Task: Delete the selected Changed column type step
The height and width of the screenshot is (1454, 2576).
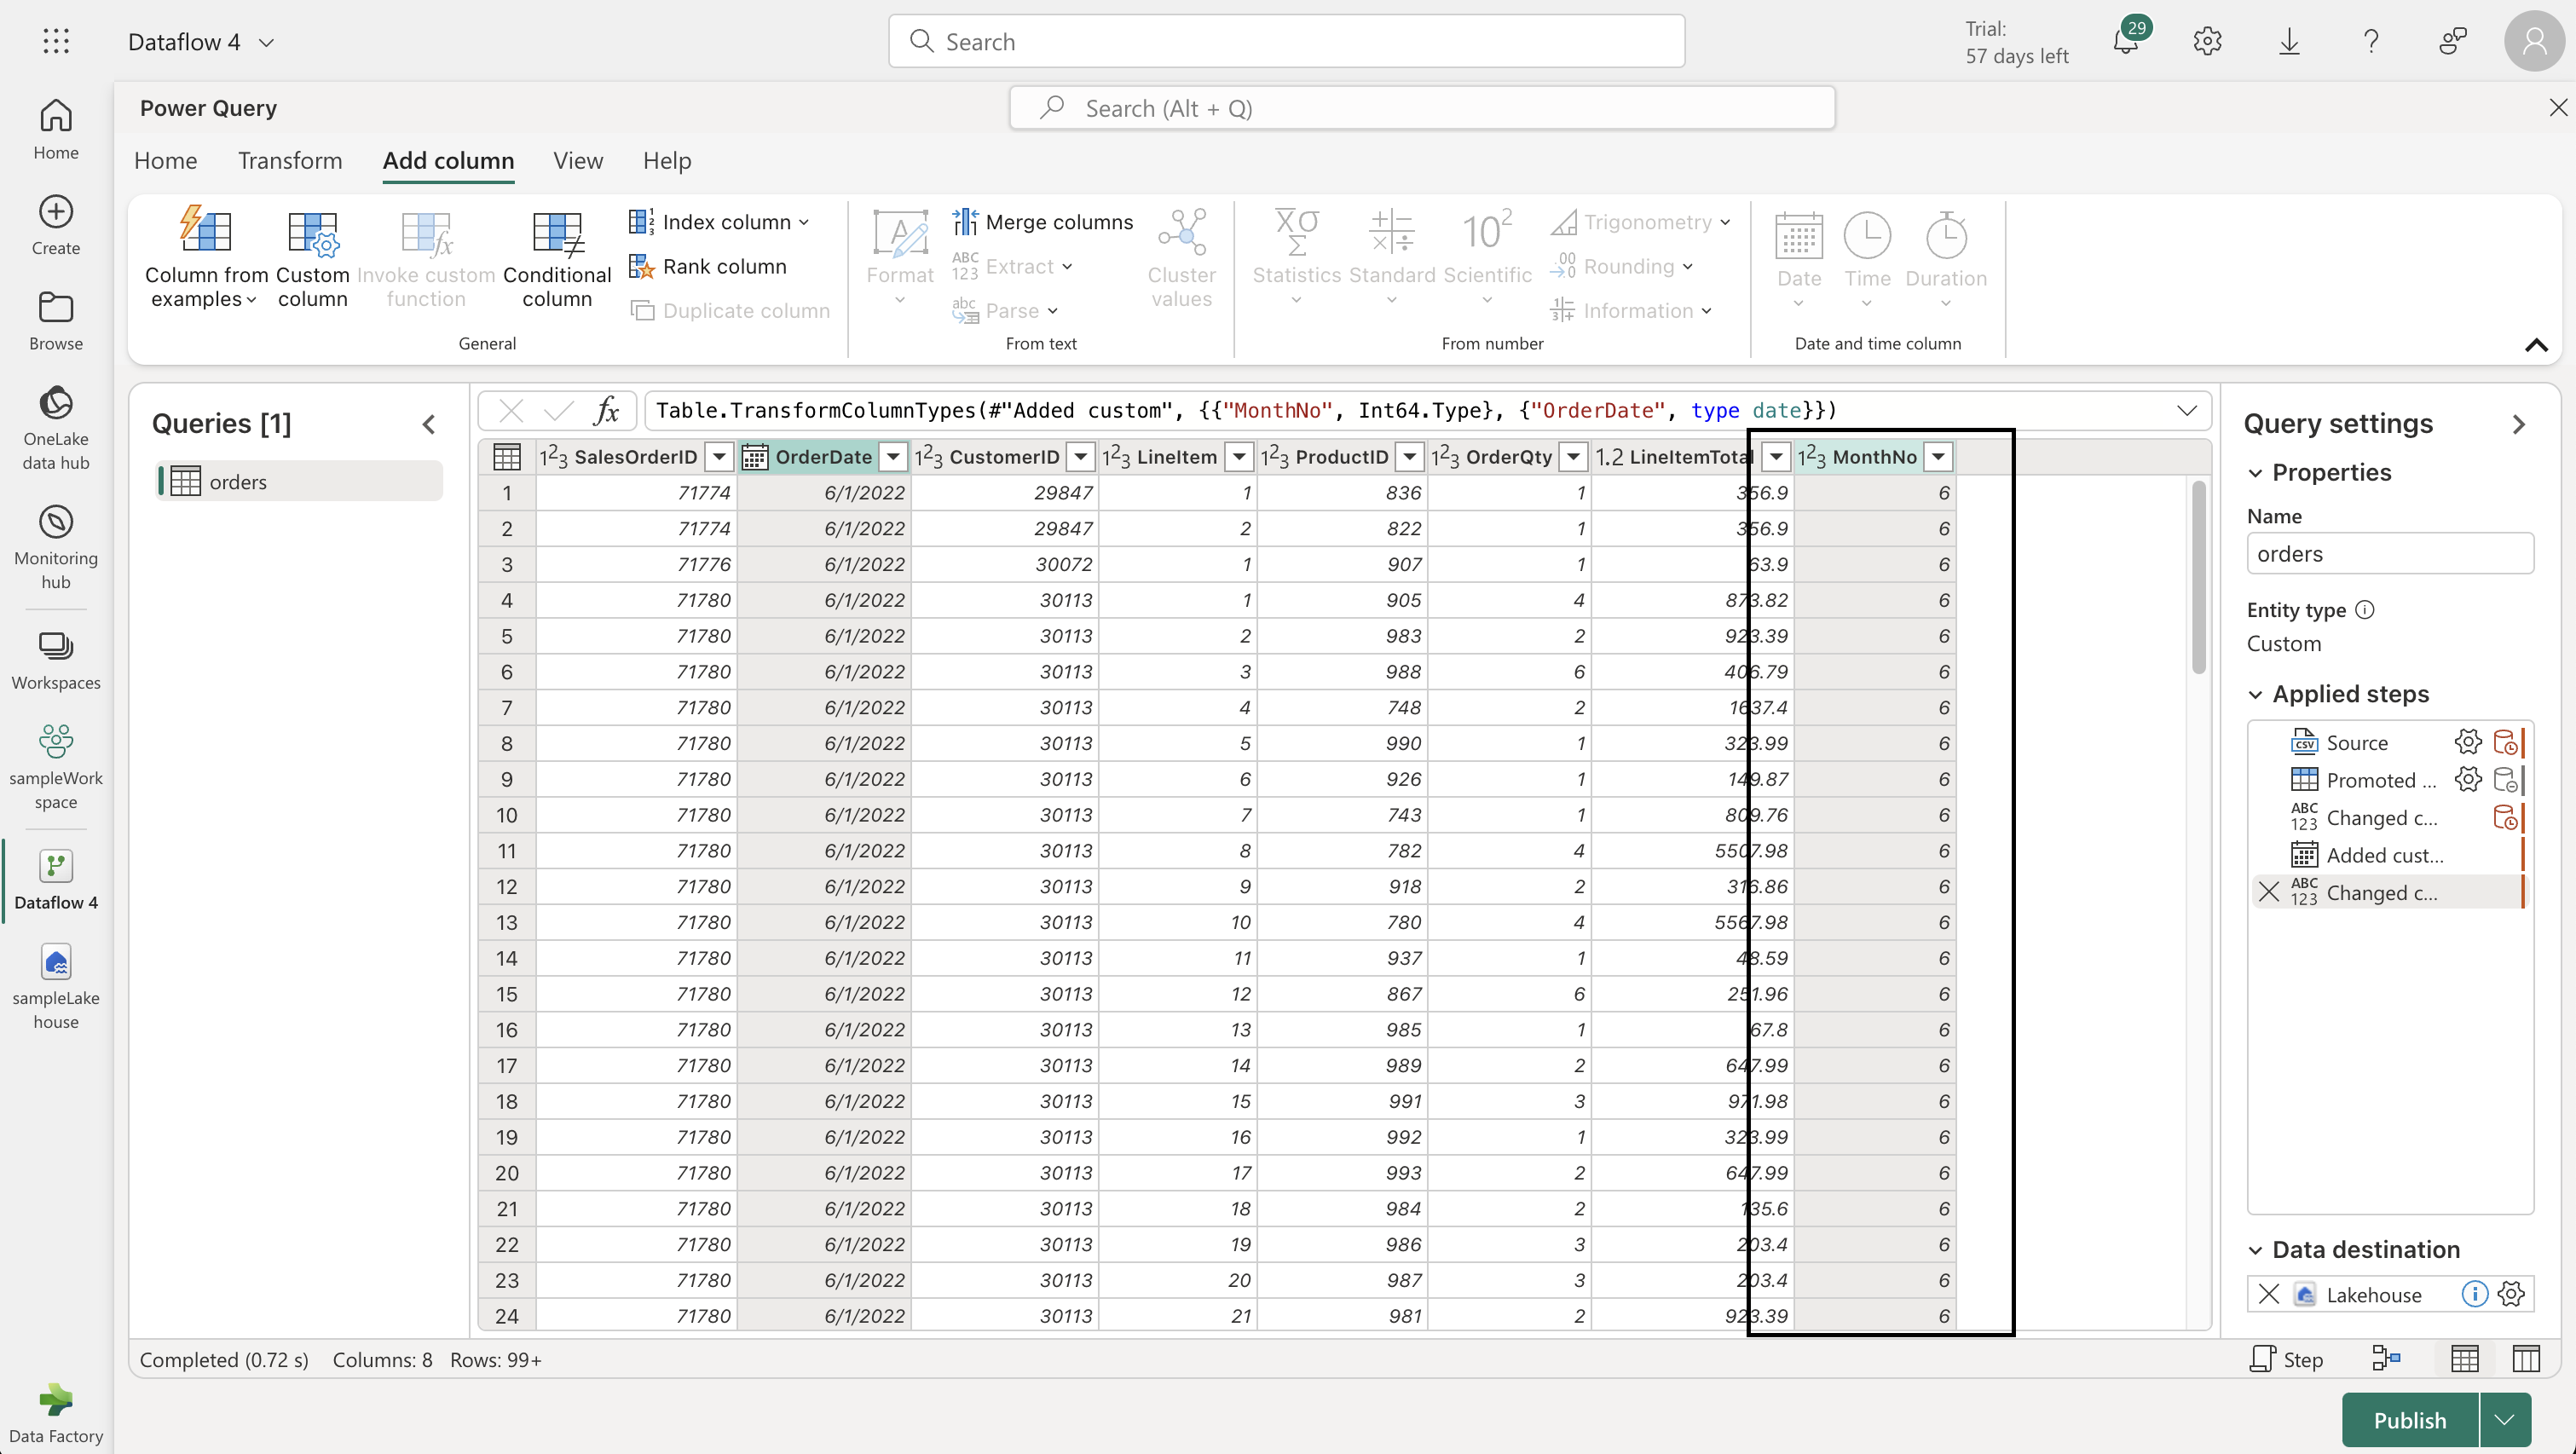Action: coord(2269,892)
